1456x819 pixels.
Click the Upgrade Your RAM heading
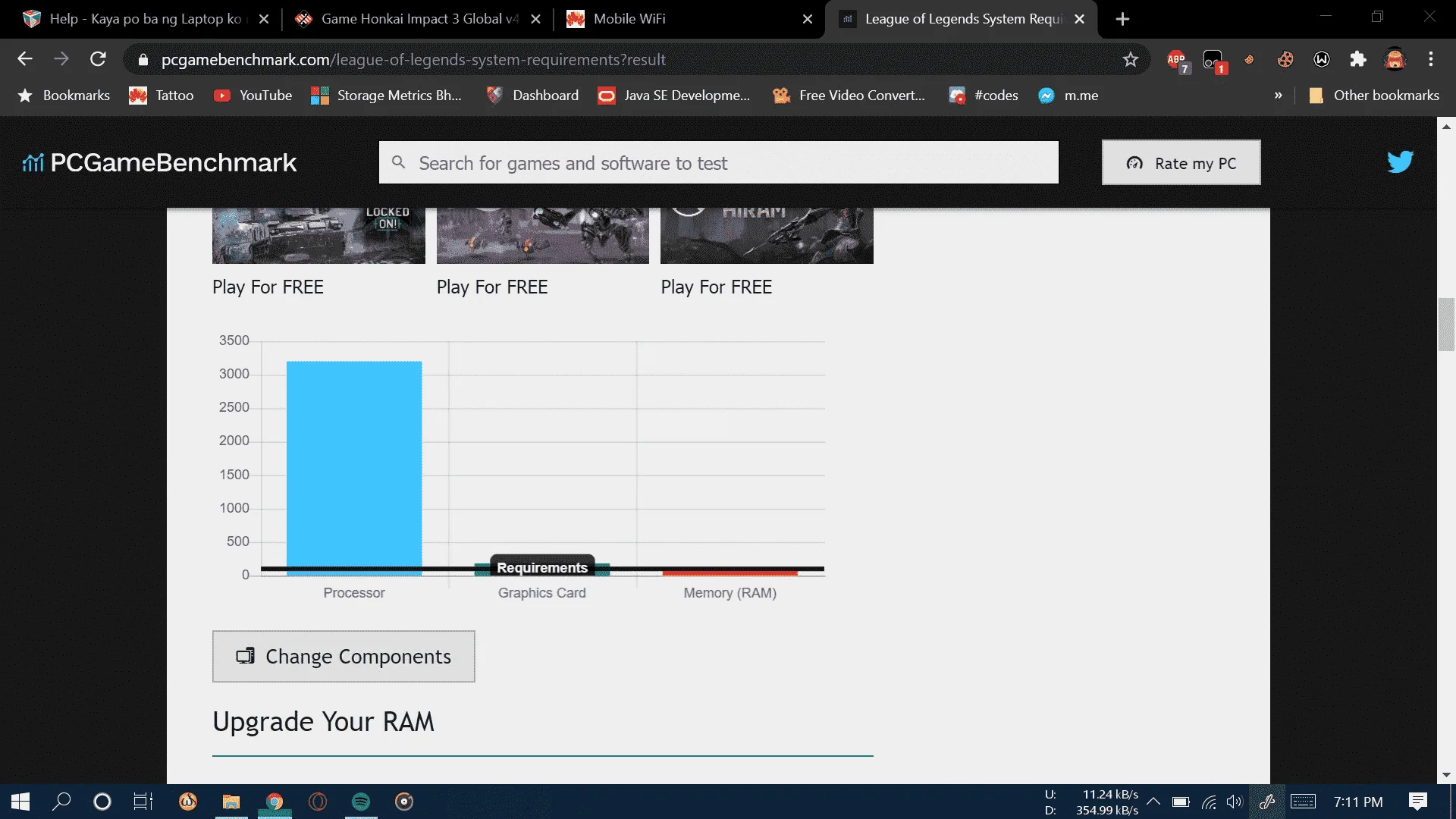(x=324, y=722)
